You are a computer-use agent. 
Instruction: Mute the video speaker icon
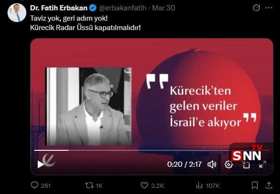(212, 164)
